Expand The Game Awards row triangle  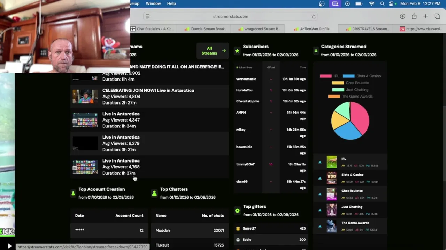pyautogui.click(x=320, y=226)
